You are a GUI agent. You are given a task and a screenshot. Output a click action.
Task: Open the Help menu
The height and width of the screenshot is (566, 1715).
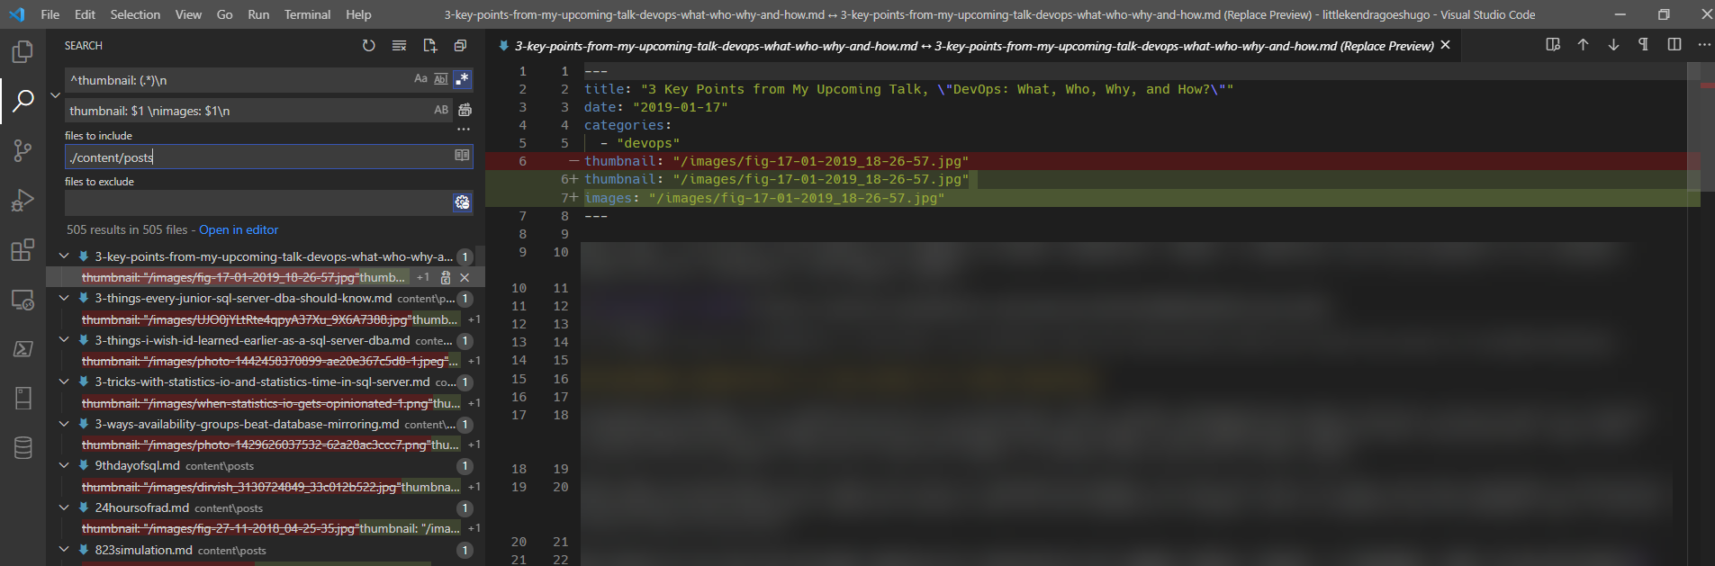pos(358,14)
